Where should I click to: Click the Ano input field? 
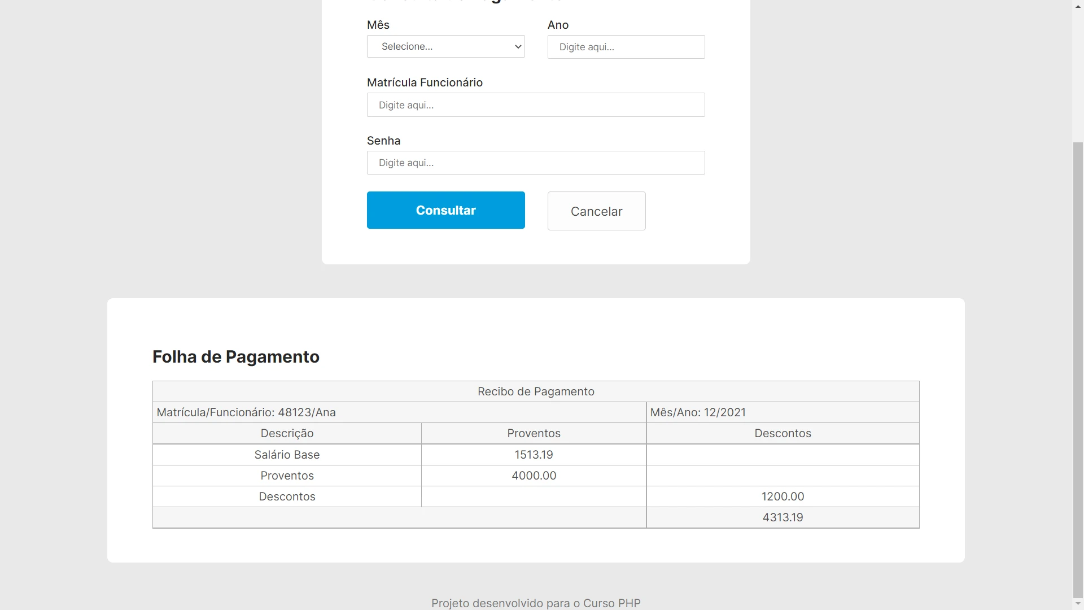pyautogui.click(x=626, y=47)
